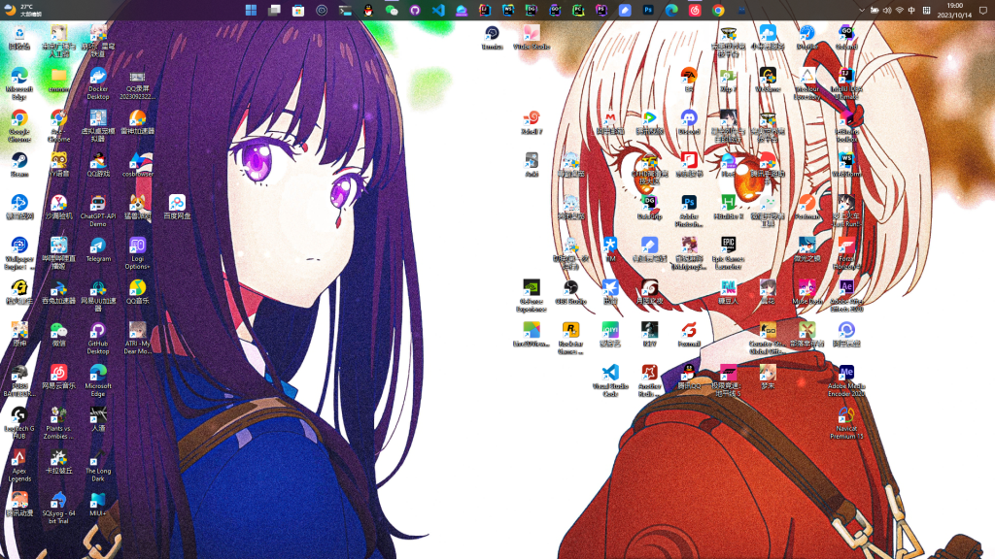Open the Windows Start menu button

pyautogui.click(x=252, y=11)
